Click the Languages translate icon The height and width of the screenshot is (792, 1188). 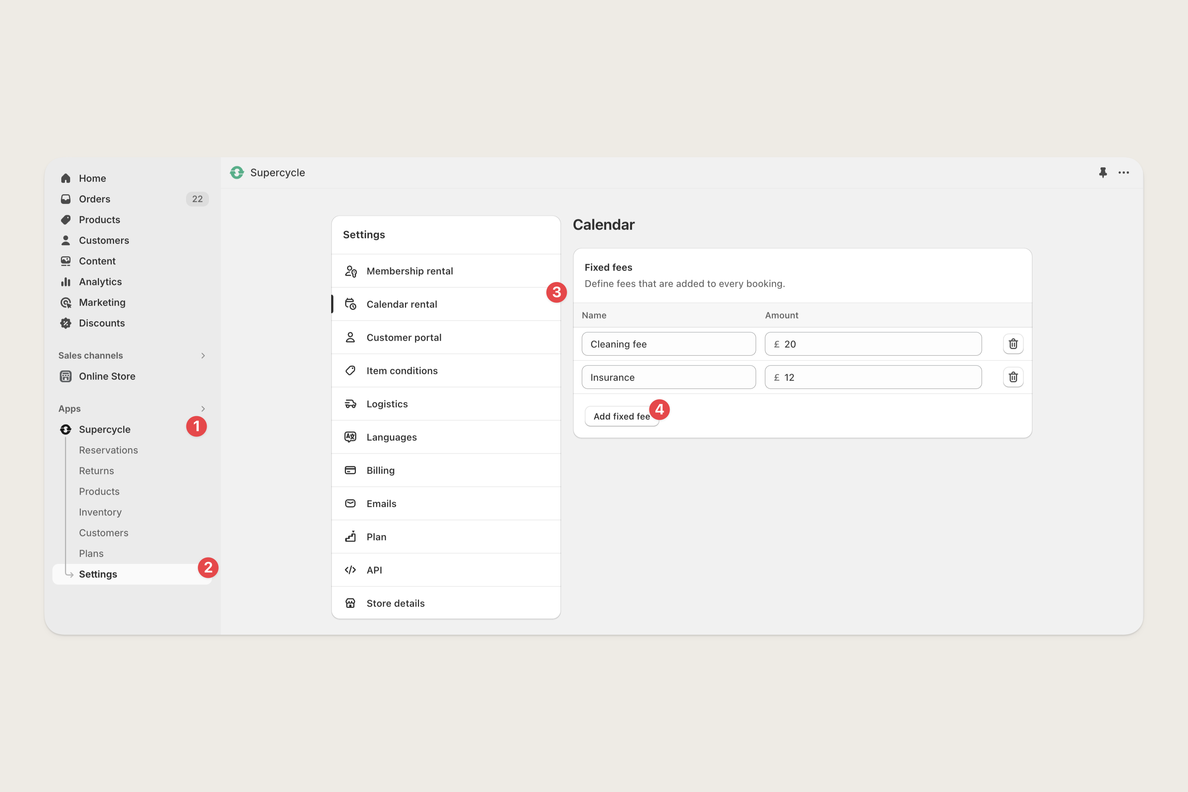[350, 437]
